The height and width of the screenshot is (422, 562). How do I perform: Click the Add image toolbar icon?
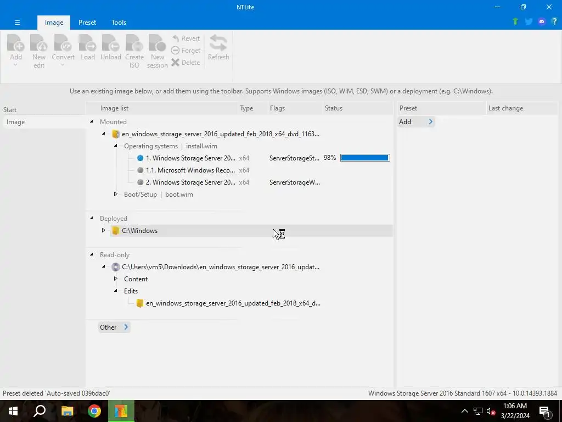point(16,43)
